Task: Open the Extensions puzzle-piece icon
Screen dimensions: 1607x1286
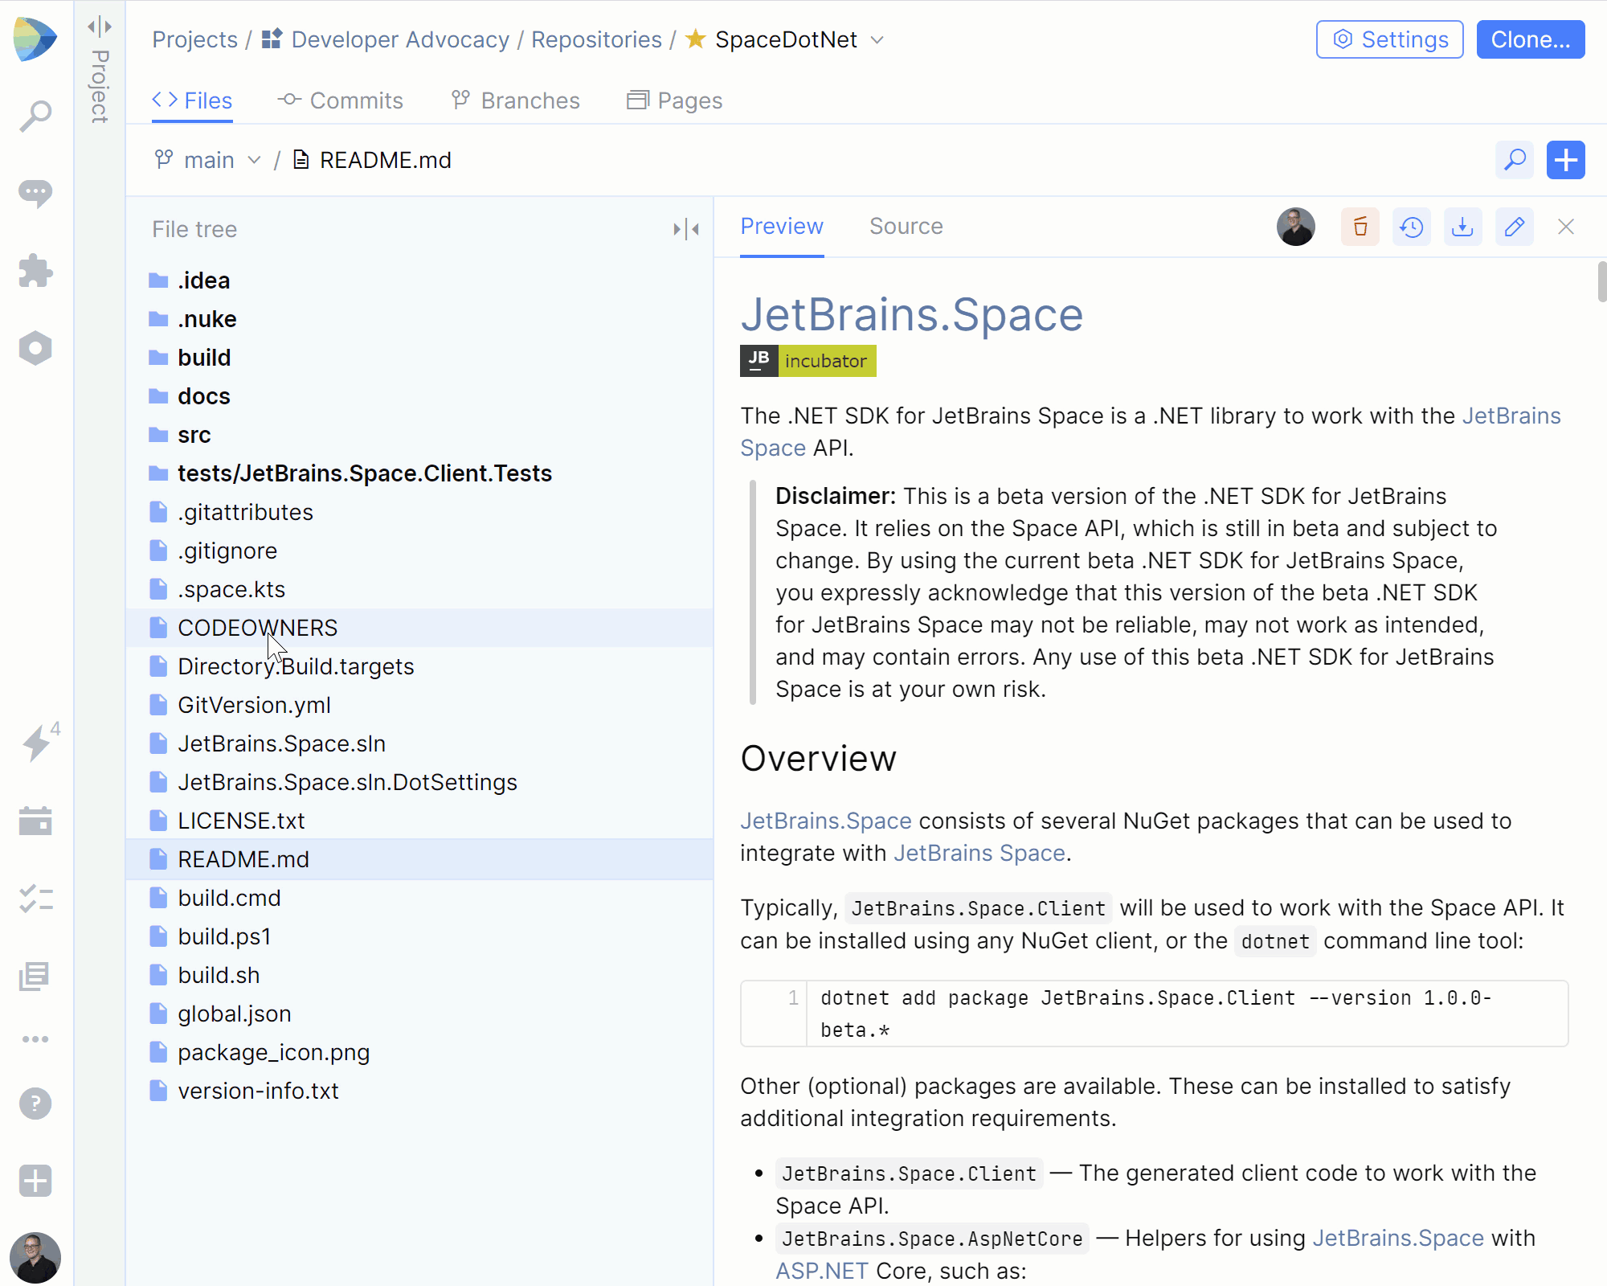Action: click(x=35, y=271)
